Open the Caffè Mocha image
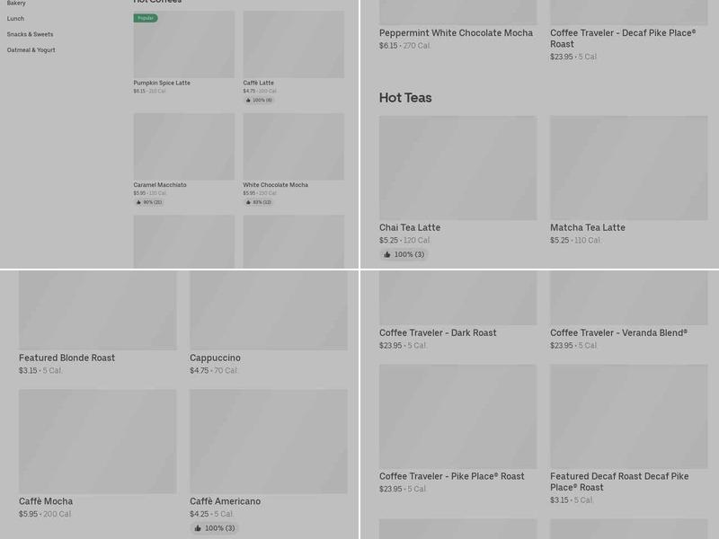This screenshot has width=719, height=539. click(98, 441)
